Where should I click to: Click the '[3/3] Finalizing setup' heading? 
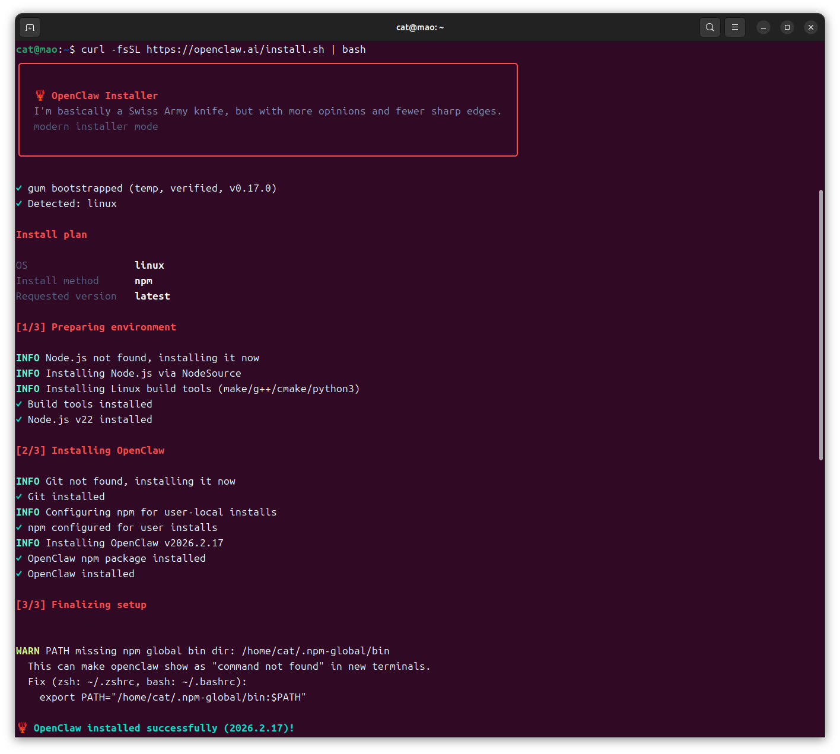[x=81, y=605]
